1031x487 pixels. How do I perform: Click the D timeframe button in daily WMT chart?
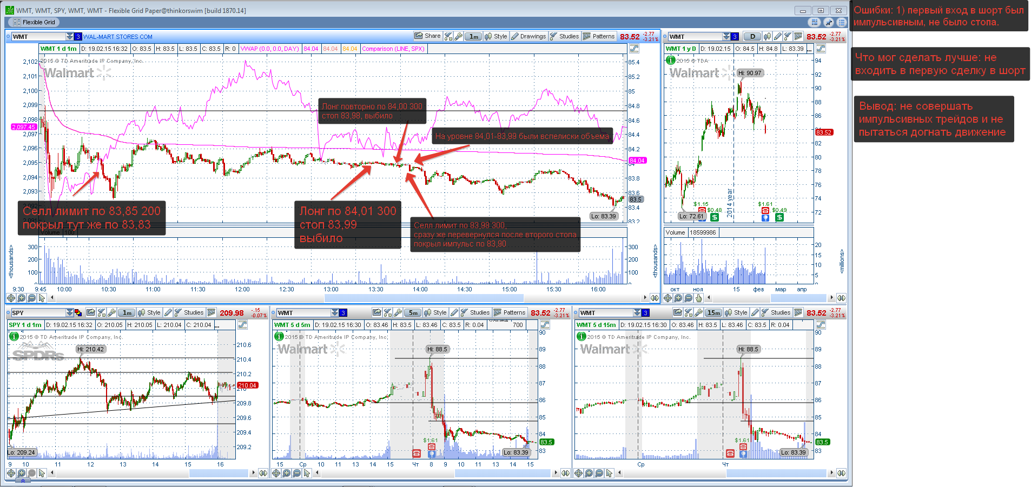(x=752, y=36)
